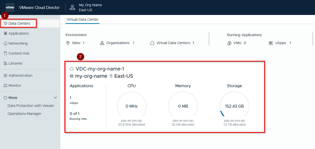Screen dimensions: 315x149
Task: Click the More section label
Action: [13, 98]
